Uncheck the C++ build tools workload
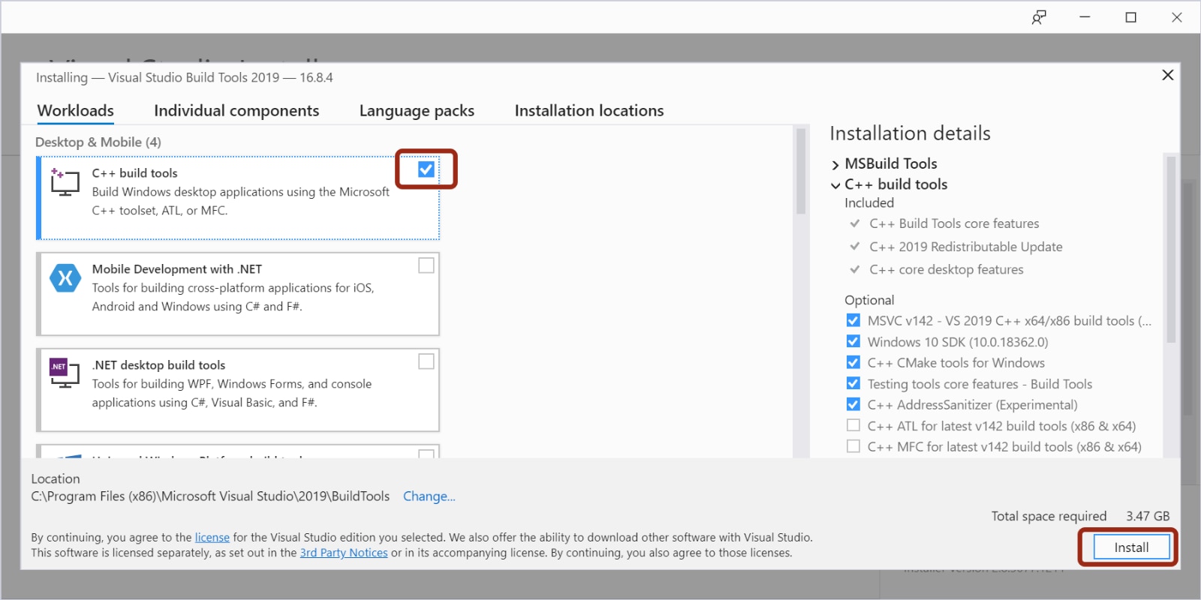 click(x=426, y=169)
